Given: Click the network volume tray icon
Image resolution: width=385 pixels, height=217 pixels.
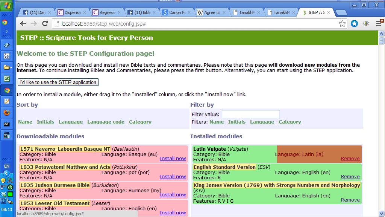Looking at the screenshot, I should coord(3,187).
